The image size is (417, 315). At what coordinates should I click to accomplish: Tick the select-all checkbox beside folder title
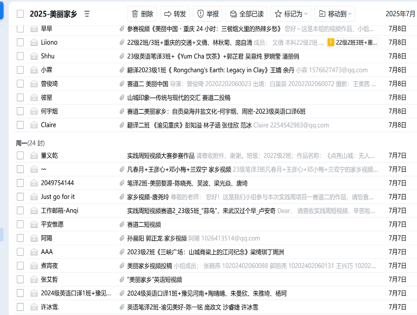(x=20, y=14)
